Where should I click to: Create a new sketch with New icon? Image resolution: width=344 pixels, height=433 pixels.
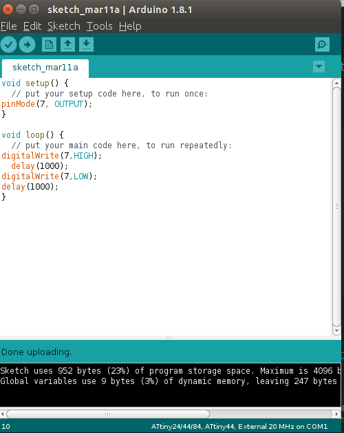tap(49, 44)
